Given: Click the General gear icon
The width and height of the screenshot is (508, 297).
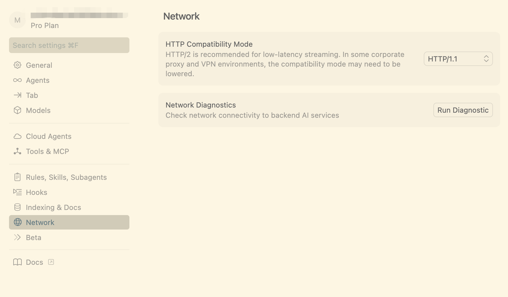Looking at the screenshot, I should click(x=17, y=65).
